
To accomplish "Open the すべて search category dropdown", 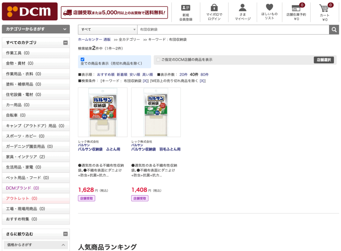I will pos(108,30).
